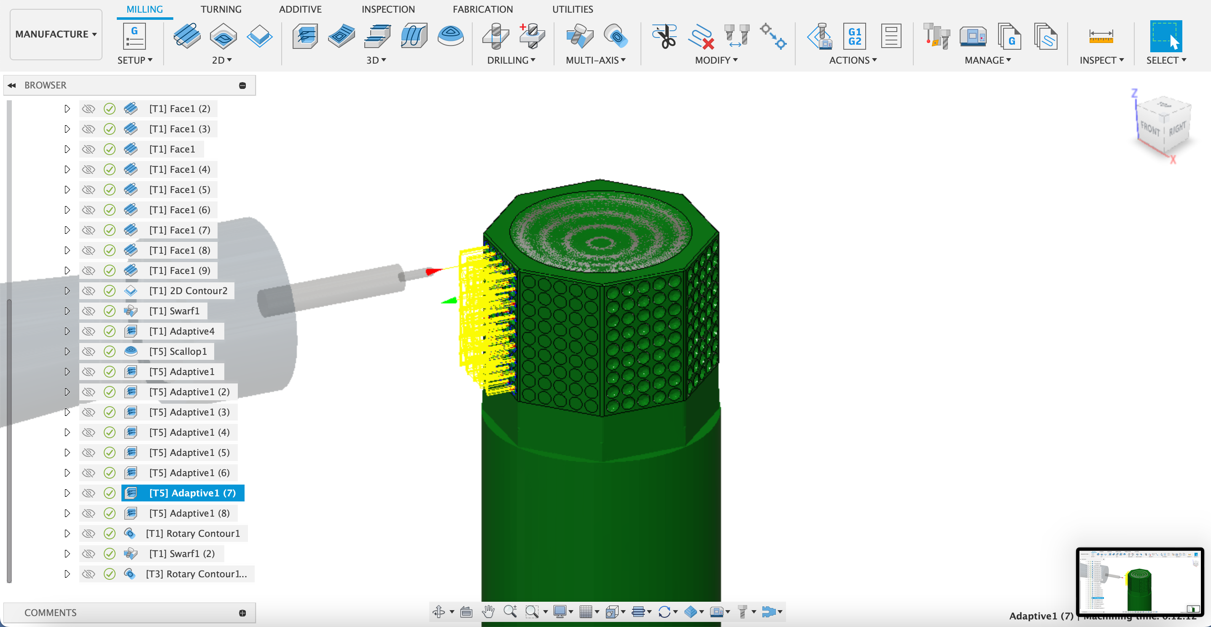The height and width of the screenshot is (627, 1211).
Task: Switch to the ADDITIVE tab
Action: point(300,9)
